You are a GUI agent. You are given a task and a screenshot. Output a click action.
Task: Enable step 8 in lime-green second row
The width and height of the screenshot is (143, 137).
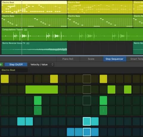[x=62, y=89]
